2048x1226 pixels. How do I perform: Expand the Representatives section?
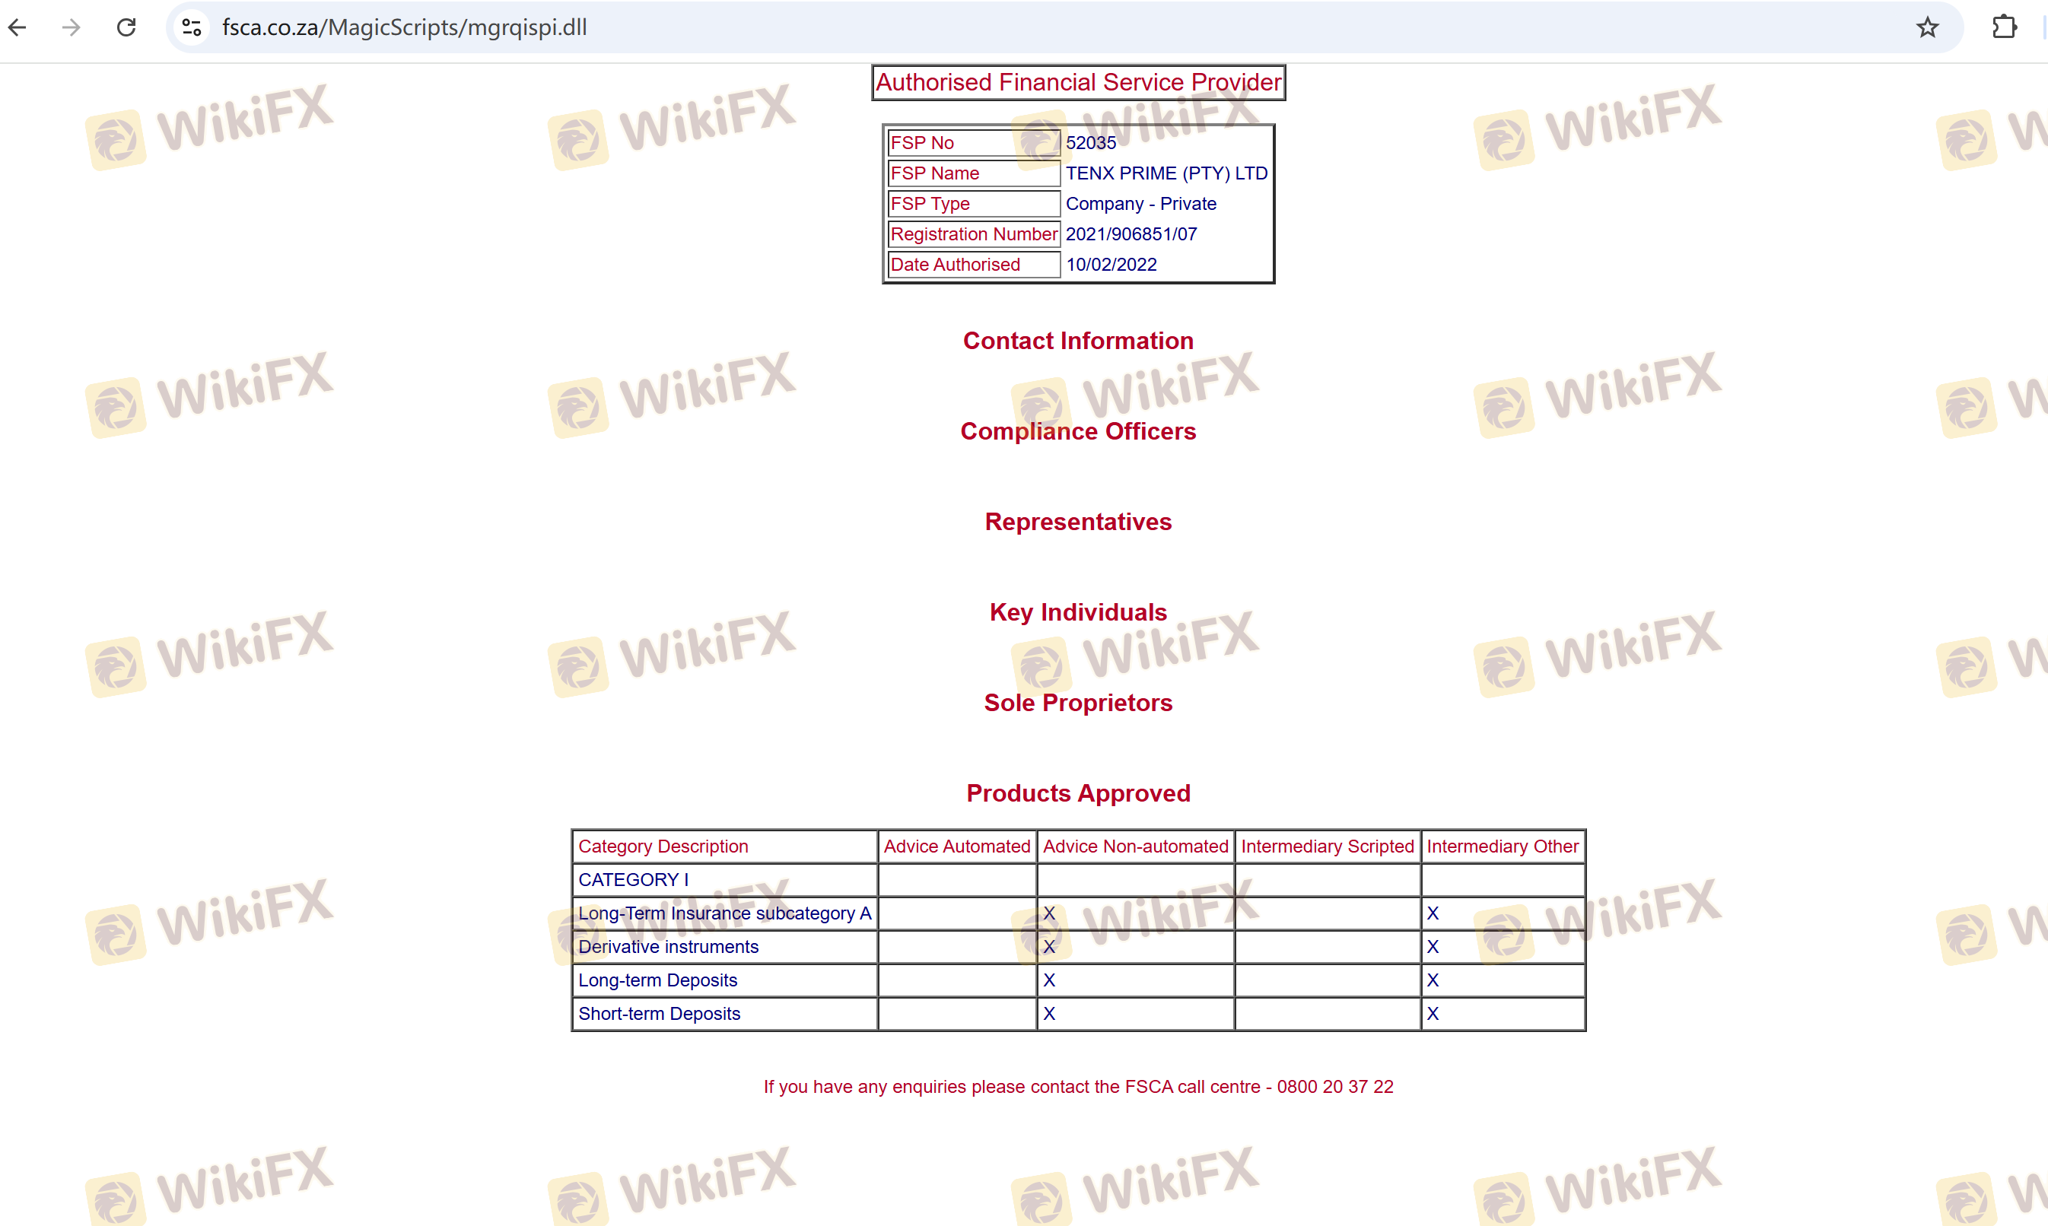[1077, 521]
